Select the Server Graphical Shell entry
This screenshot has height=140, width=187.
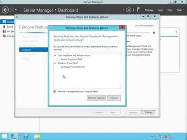pos(71,59)
